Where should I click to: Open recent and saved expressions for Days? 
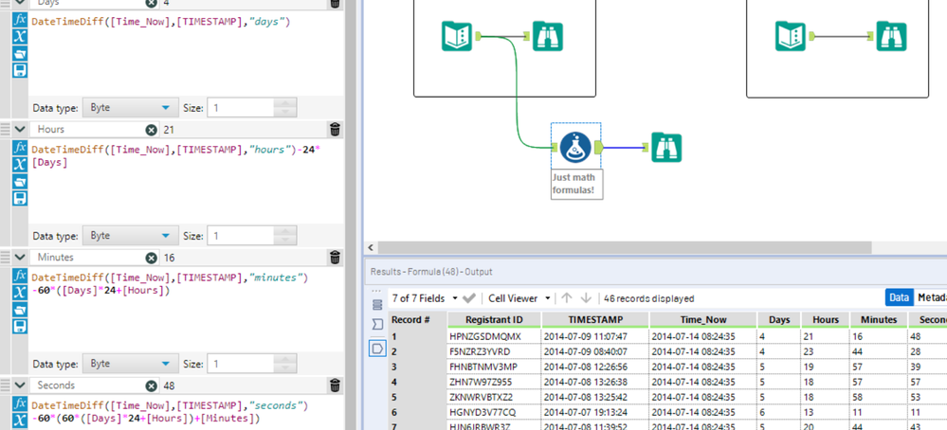(x=20, y=53)
